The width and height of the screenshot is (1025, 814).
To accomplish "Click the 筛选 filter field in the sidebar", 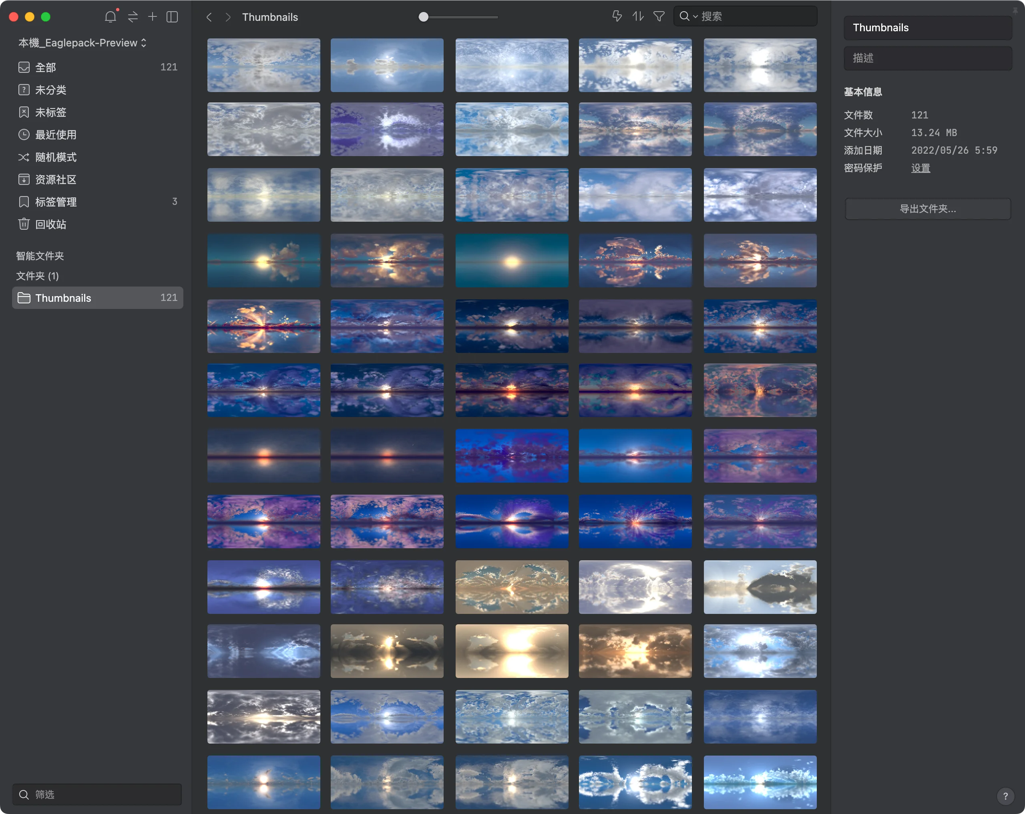I will (97, 794).
